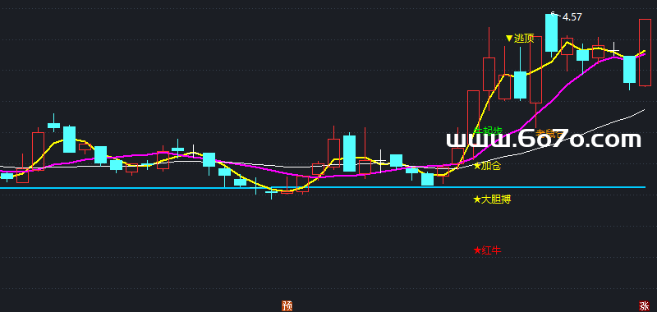Open the 预 marker at chart bottom
This screenshot has height=312, width=657.
pos(287,306)
